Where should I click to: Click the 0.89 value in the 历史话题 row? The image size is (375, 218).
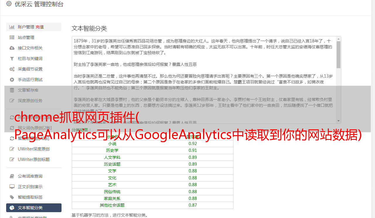[x=193, y=164]
